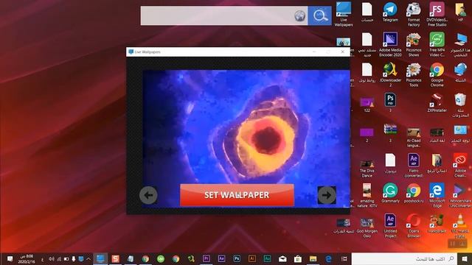Minimize the Live Wallpapers window

314,52
